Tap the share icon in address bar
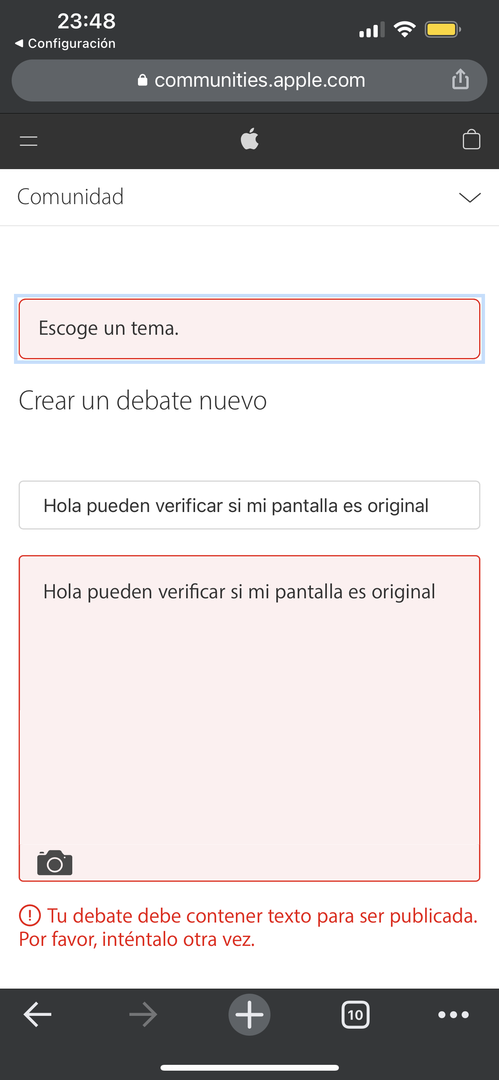 (x=460, y=79)
